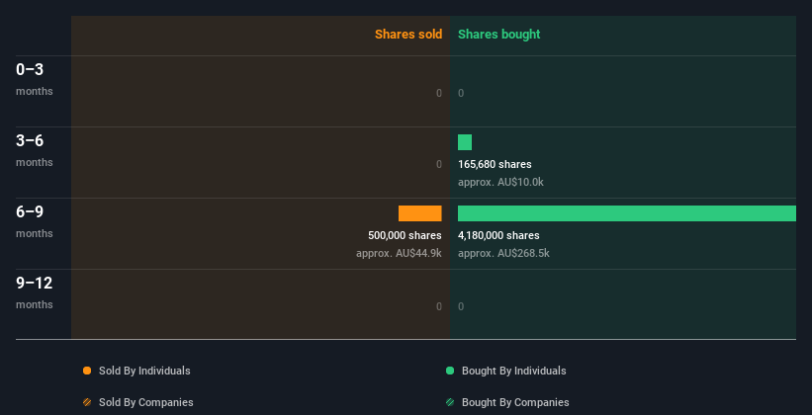Toggle the Bought By Individuals legend label

click(513, 371)
